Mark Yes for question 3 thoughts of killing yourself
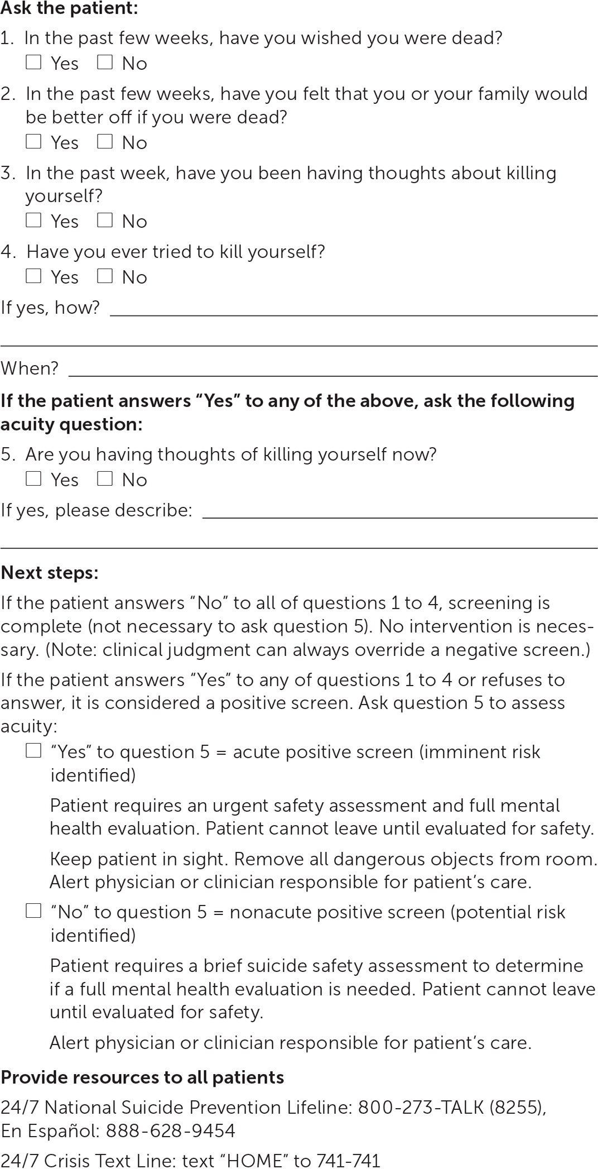Screen dimensions: 598x1169 point(33,220)
